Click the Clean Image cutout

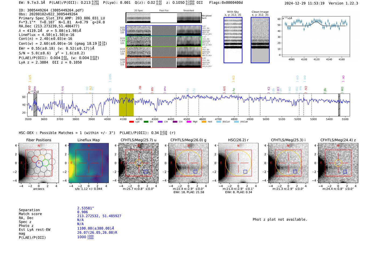pyautogui.click(x=260, y=40)
